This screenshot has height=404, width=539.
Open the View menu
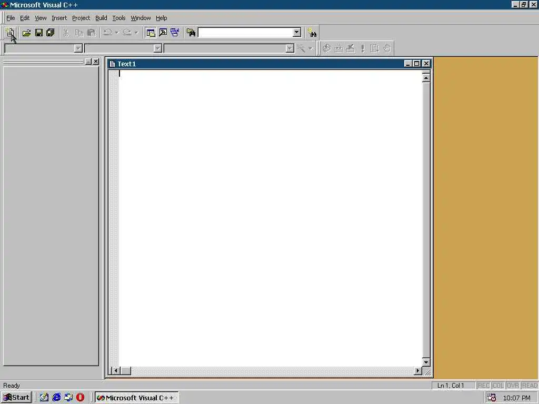tap(41, 18)
